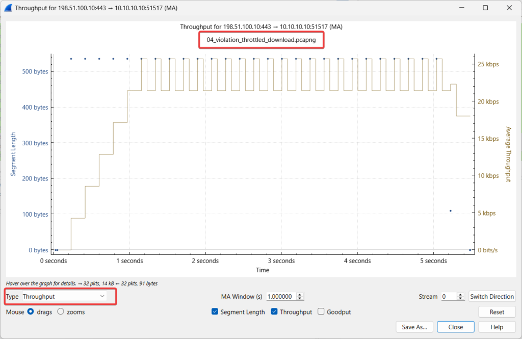Uncheck the Segment Length checkbox
Viewport: 522px width, 339px height.
click(x=215, y=312)
